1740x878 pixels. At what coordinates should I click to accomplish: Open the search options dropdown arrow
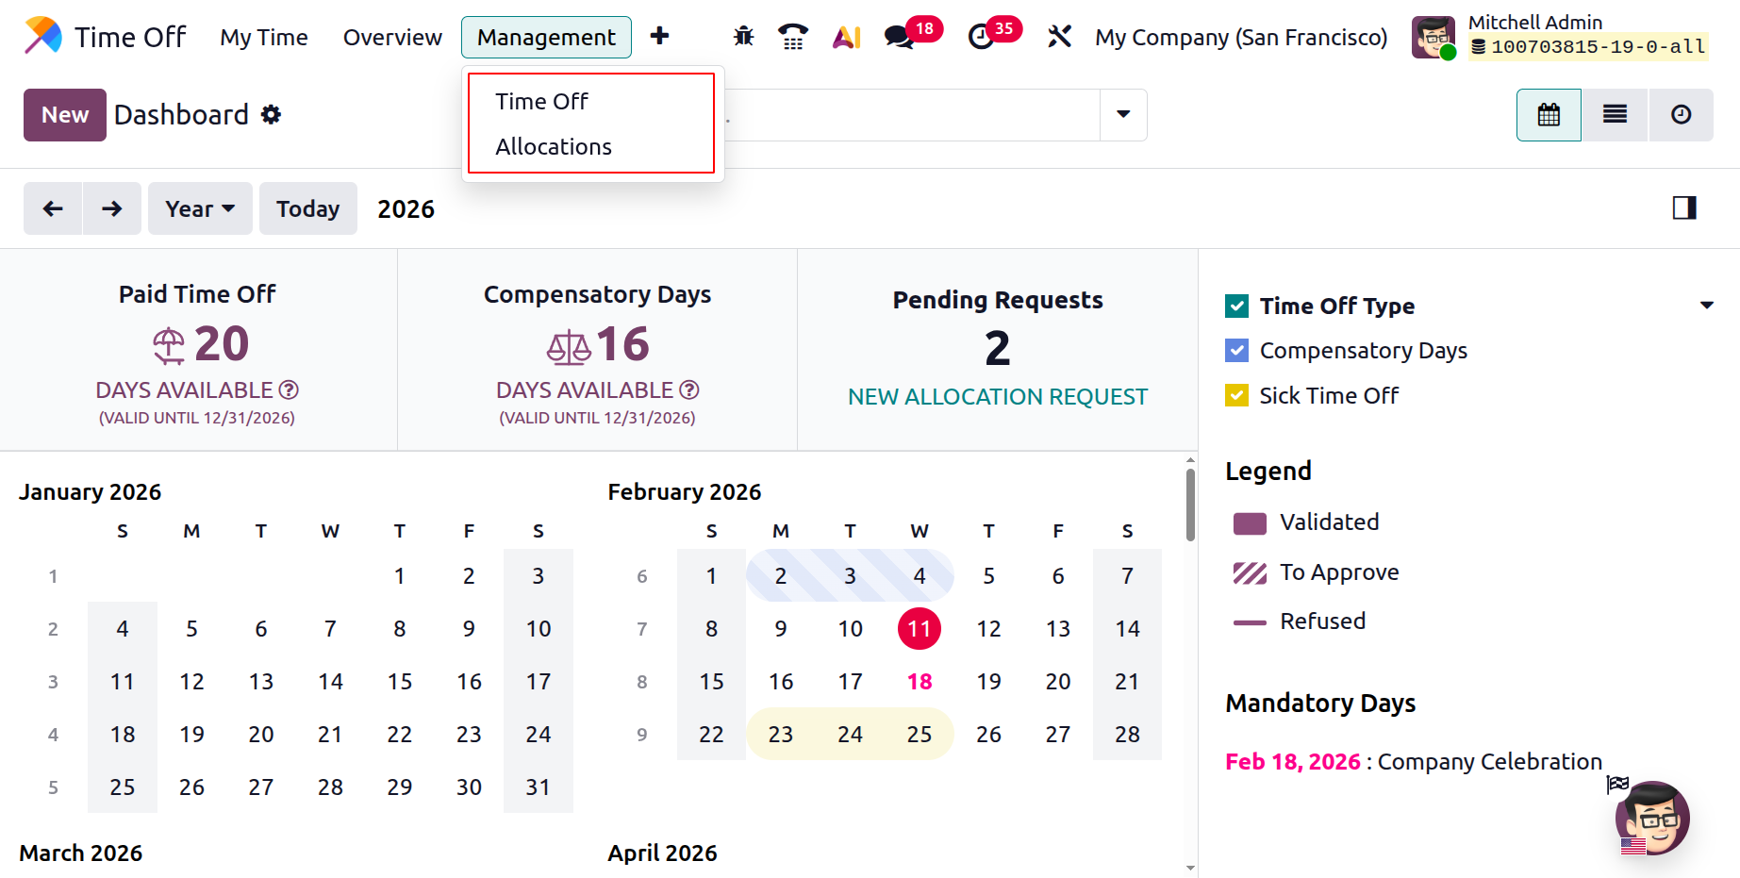[1123, 115]
